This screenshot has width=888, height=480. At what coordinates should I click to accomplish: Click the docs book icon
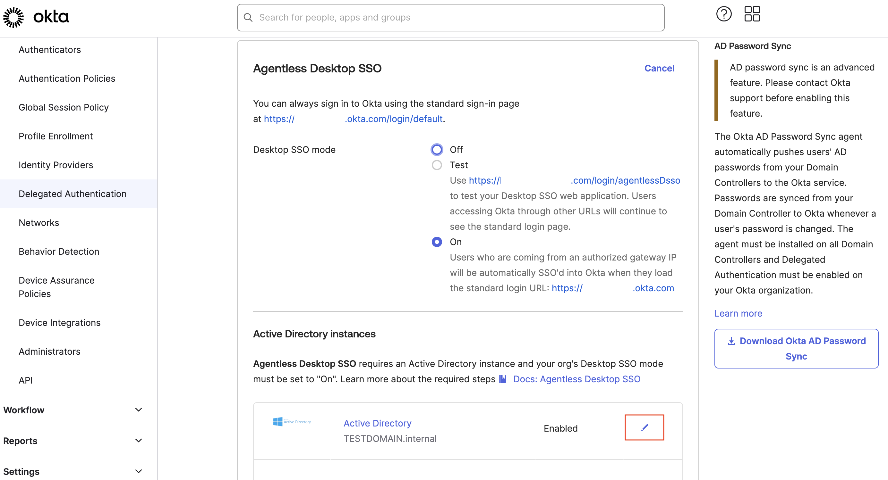(x=503, y=379)
